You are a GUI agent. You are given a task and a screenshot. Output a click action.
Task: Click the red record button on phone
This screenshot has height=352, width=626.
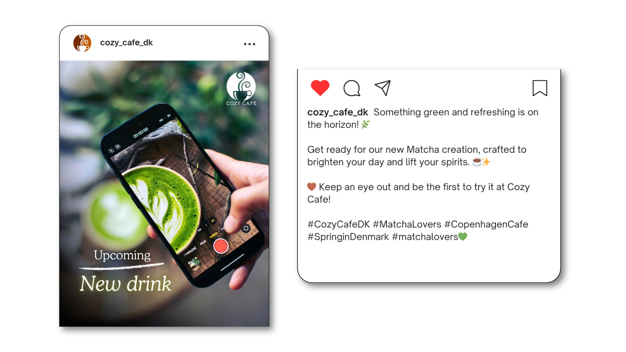tap(221, 246)
